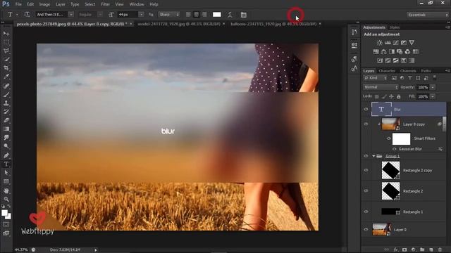Center align the text

pyautogui.click(x=196, y=14)
